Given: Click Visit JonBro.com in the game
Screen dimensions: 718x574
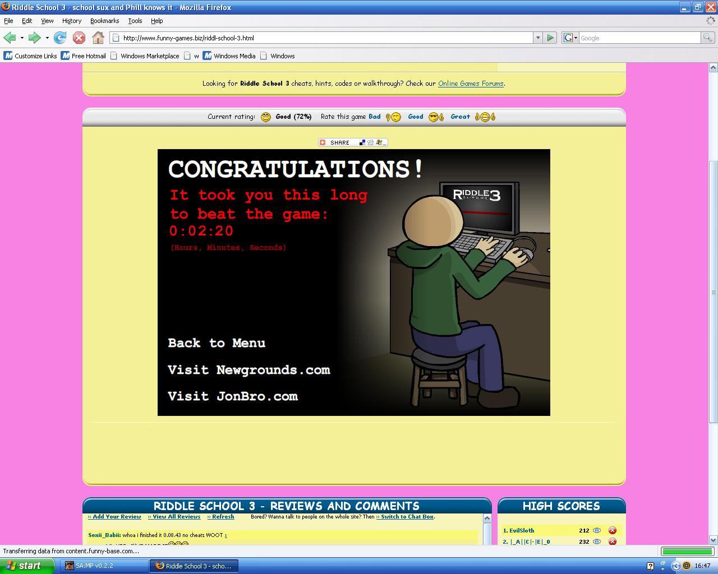Looking at the screenshot, I should tap(233, 396).
